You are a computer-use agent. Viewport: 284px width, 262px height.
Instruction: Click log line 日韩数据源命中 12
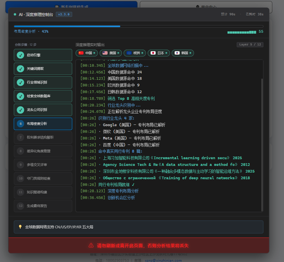pyautogui.click(x=111, y=92)
